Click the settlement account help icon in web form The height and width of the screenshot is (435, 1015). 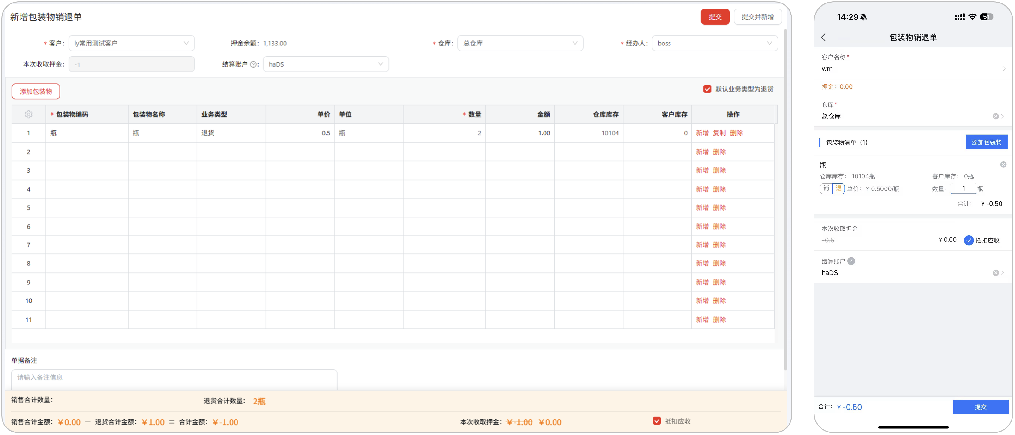253,64
